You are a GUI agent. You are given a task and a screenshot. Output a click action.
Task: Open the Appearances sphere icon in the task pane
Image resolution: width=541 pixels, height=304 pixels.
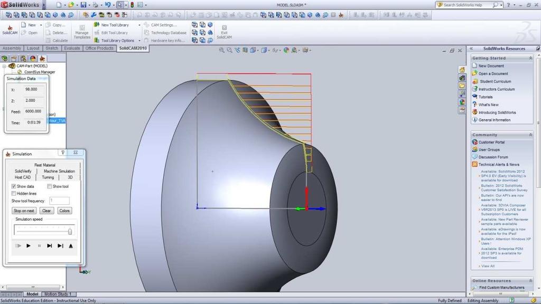[462, 102]
